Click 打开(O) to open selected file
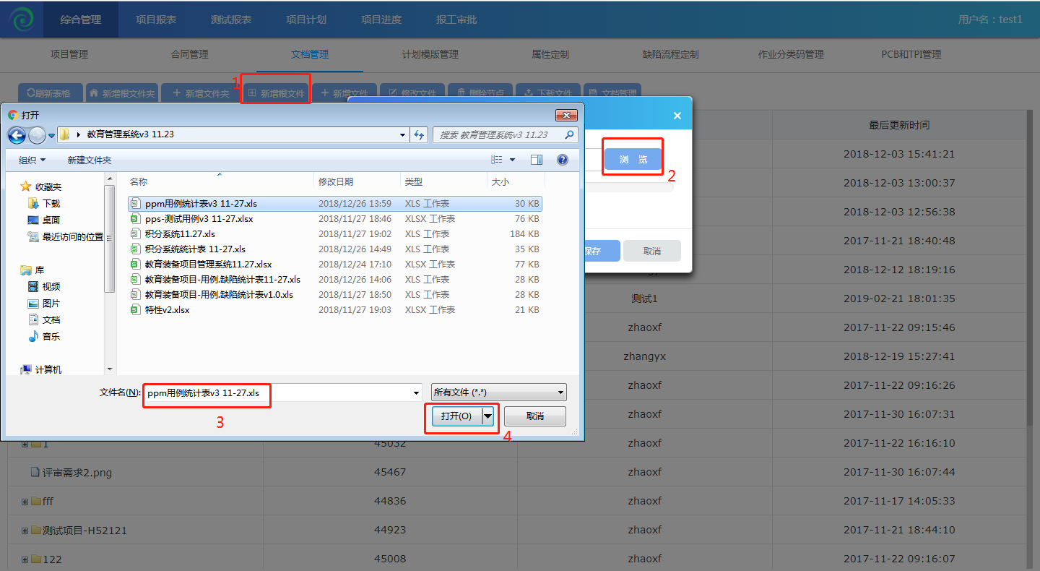This screenshot has width=1040, height=571. pos(456,416)
